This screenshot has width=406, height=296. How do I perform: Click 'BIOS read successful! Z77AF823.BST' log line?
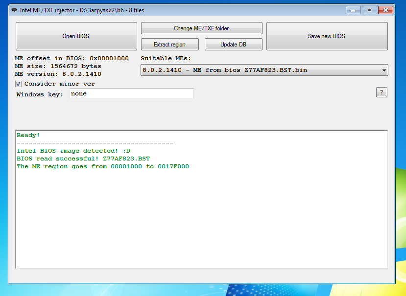click(x=83, y=159)
